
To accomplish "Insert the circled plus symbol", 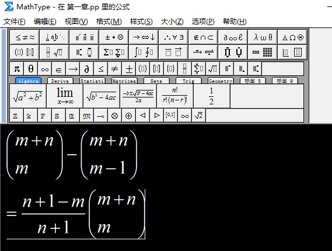I will 128,116.
